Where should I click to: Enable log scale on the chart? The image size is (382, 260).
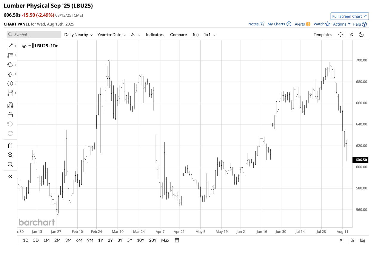click(362, 240)
